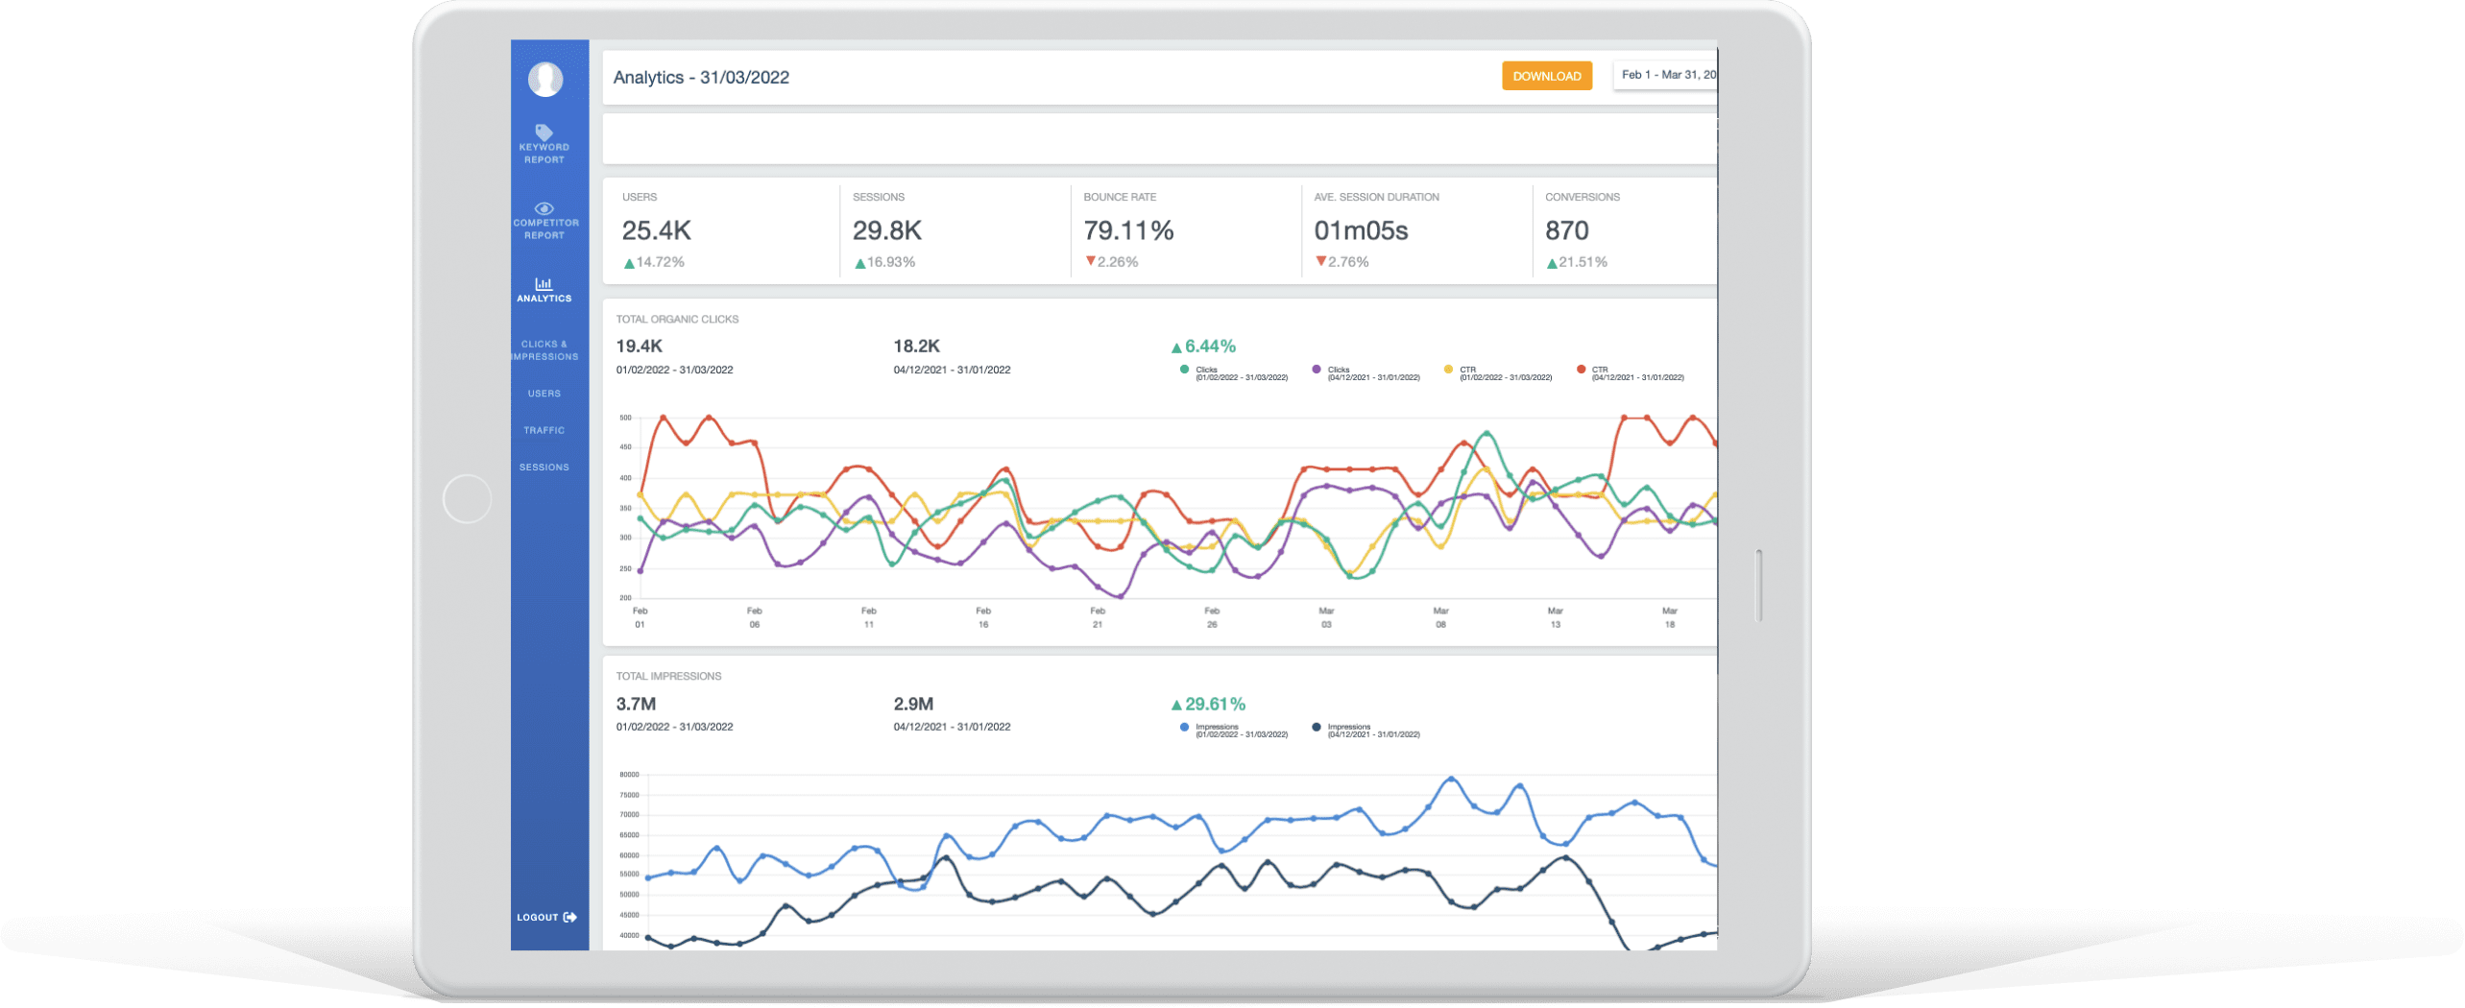Screen dimensions: 2465x1008
Task: Open Clicks & Impressions section
Action: point(544,350)
